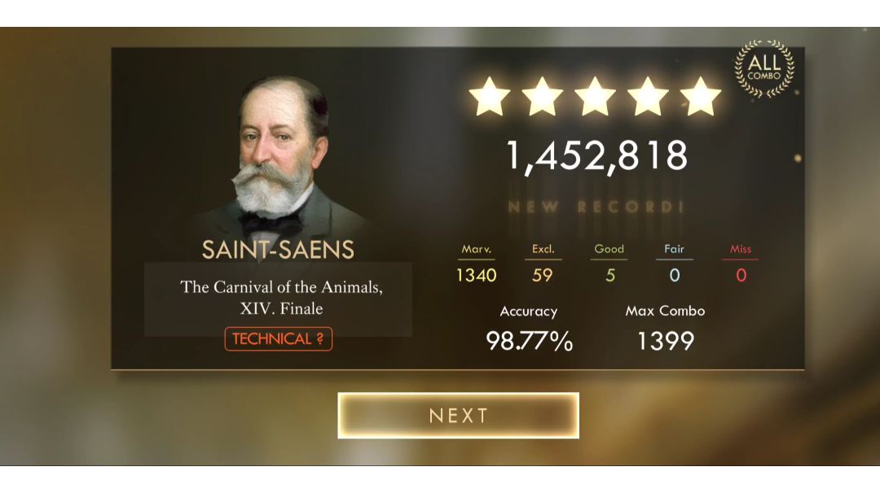Click the second gold star
880x493 pixels.
(x=542, y=97)
